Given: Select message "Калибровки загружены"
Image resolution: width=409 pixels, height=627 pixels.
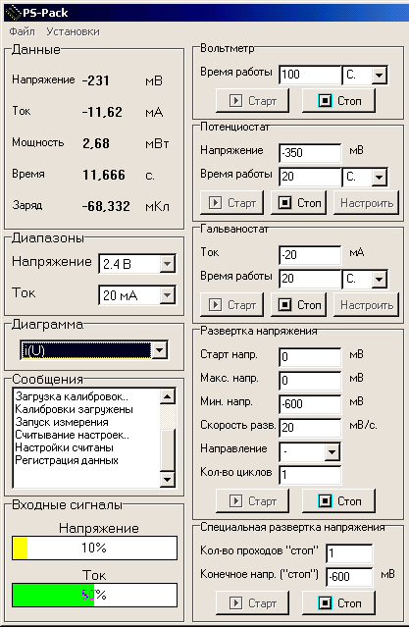Looking at the screenshot, I should click(74, 409).
